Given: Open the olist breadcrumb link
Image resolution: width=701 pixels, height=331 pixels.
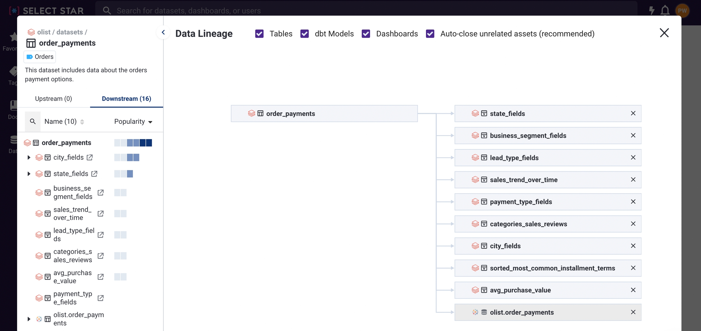Looking at the screenshot, I should (44, 32).
